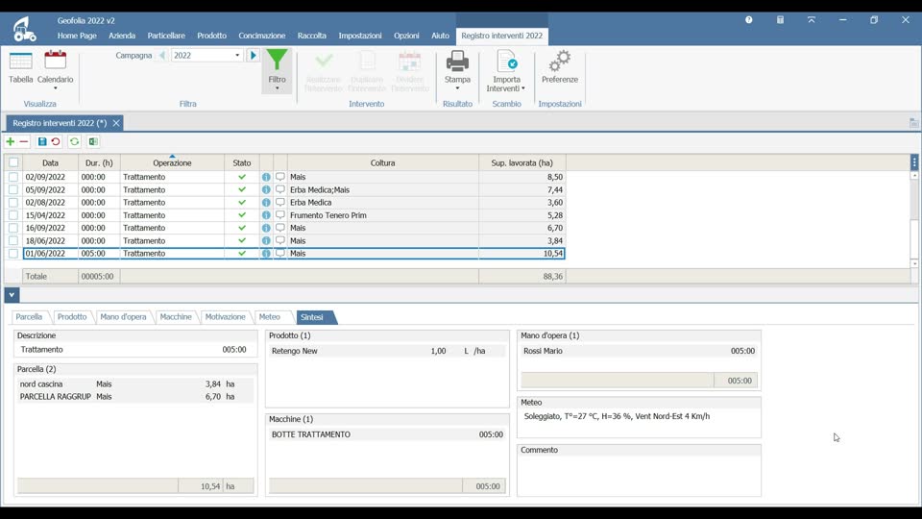
Task: Sort by the Coltura column header
Action: (383, 163)
